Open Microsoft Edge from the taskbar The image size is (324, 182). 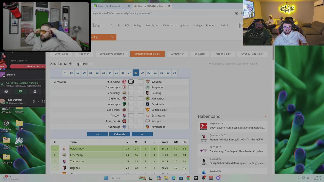pos(173,178)
